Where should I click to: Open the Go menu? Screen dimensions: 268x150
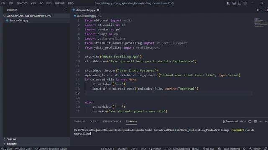tap(41, 3)
